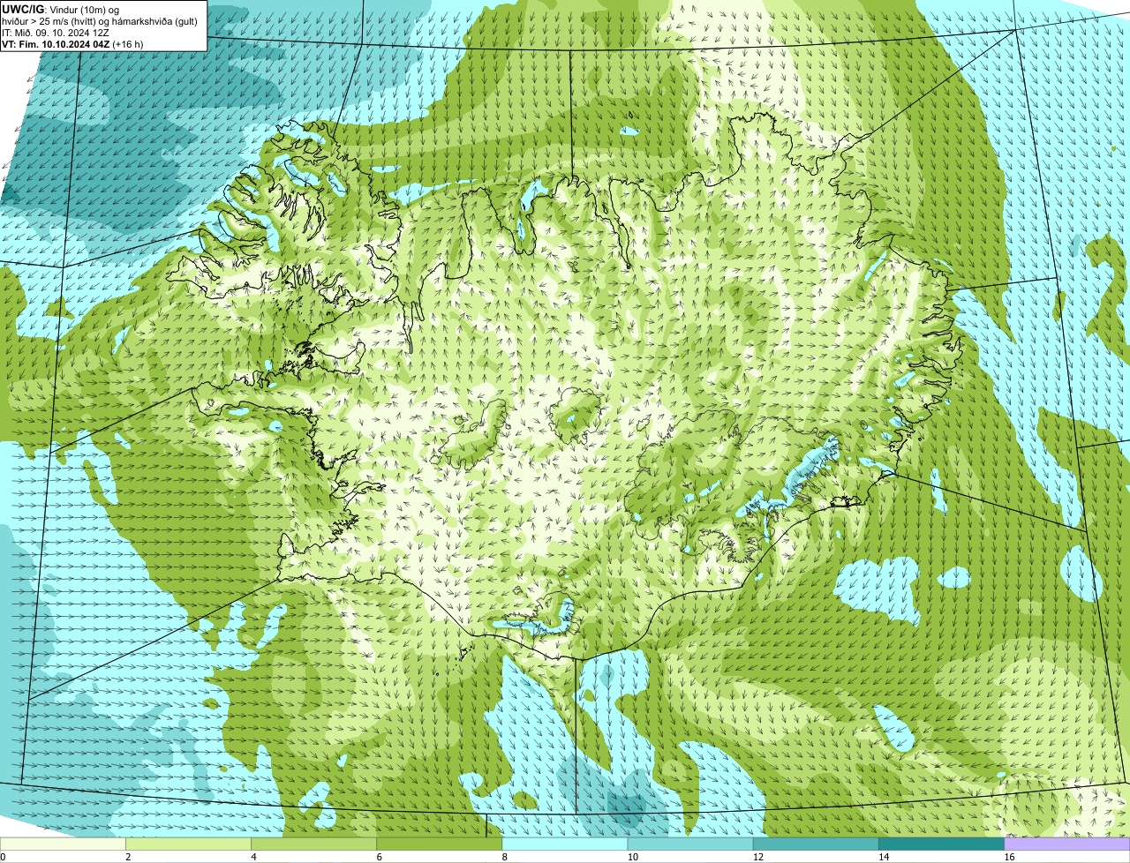Screen dimensions: 1130x863
Task: Select the 6–8 m/s olive green legend segment
Action: pyautogui.click(x=440, y=844)
